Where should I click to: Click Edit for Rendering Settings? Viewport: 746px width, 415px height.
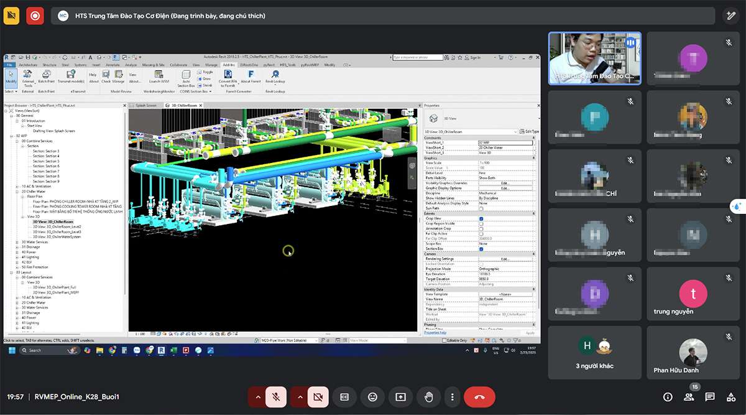click(505, 259)
